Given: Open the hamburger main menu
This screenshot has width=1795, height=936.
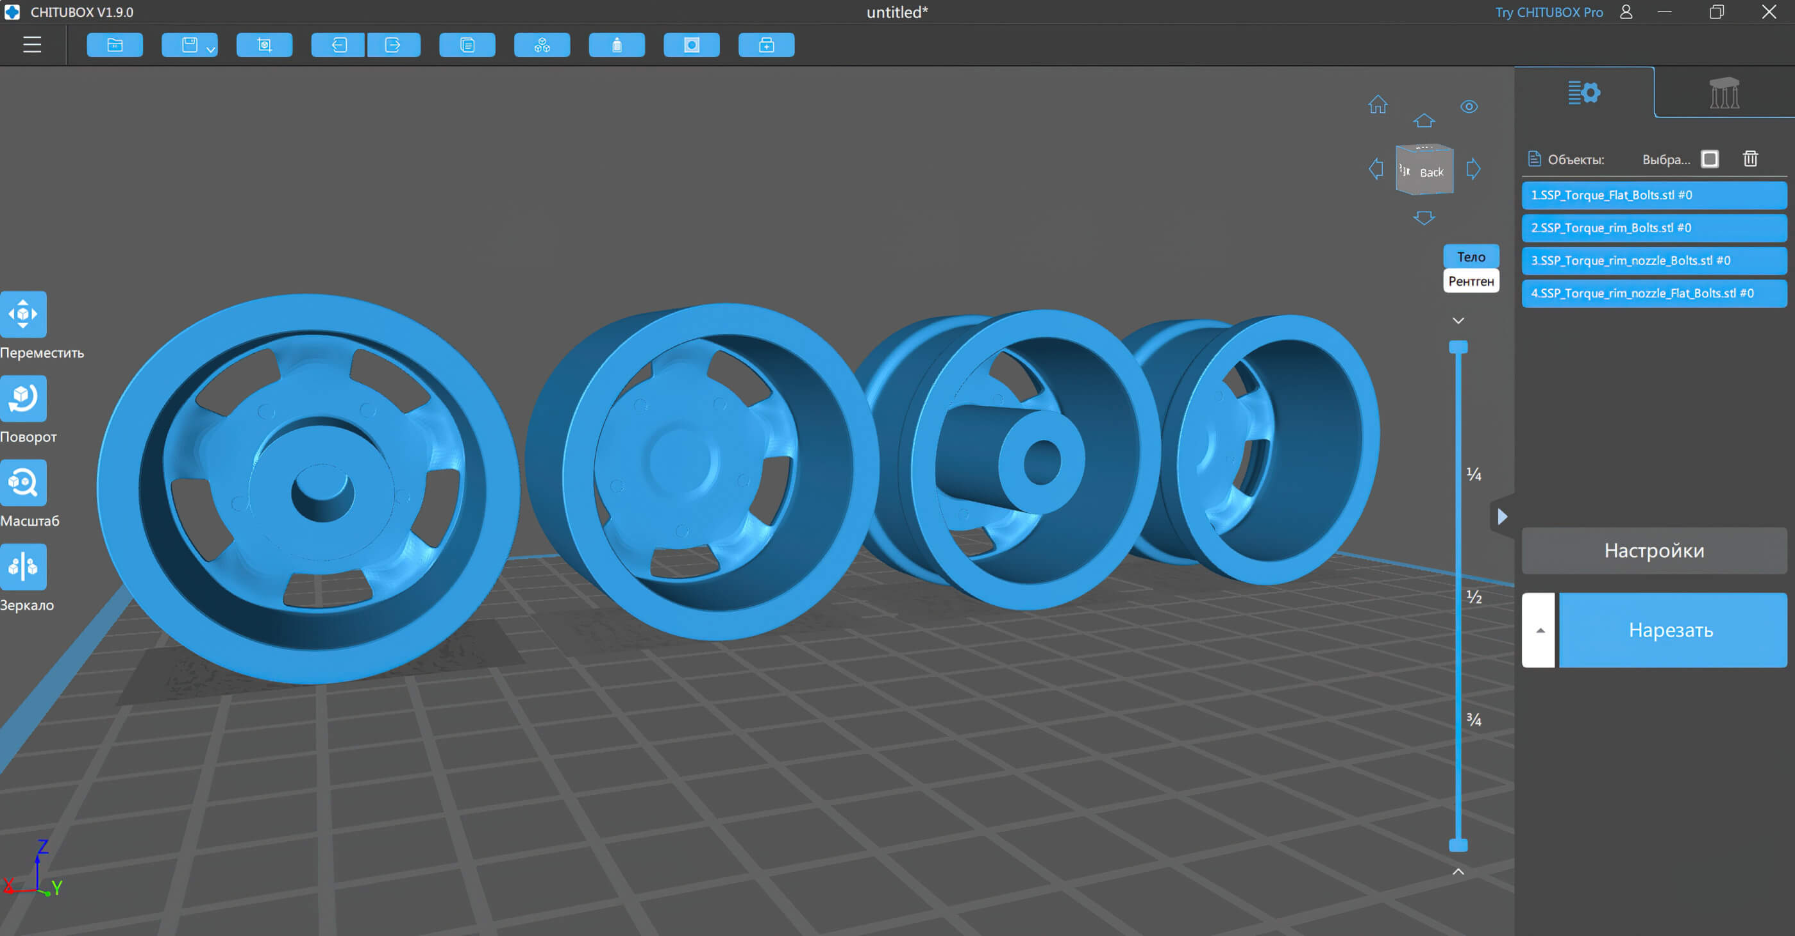Looking at the screenshot, I should coord(32,46).
